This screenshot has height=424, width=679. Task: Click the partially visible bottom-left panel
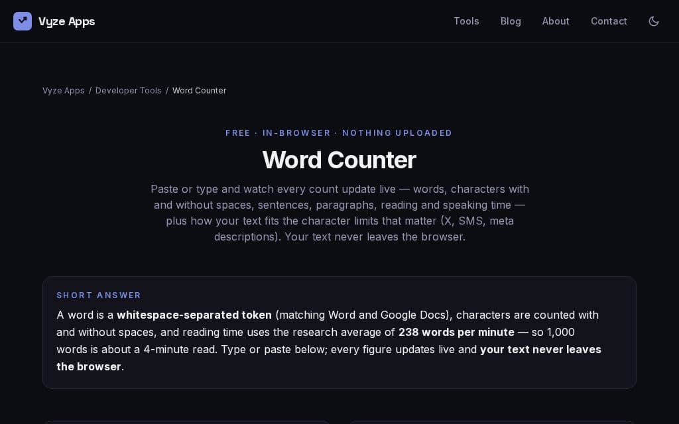(186, 422)
